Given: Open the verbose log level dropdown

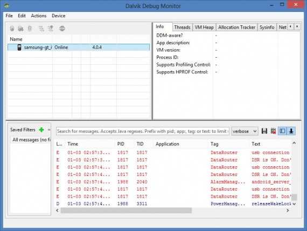Looking at the screenshot, I should point(245,131).
